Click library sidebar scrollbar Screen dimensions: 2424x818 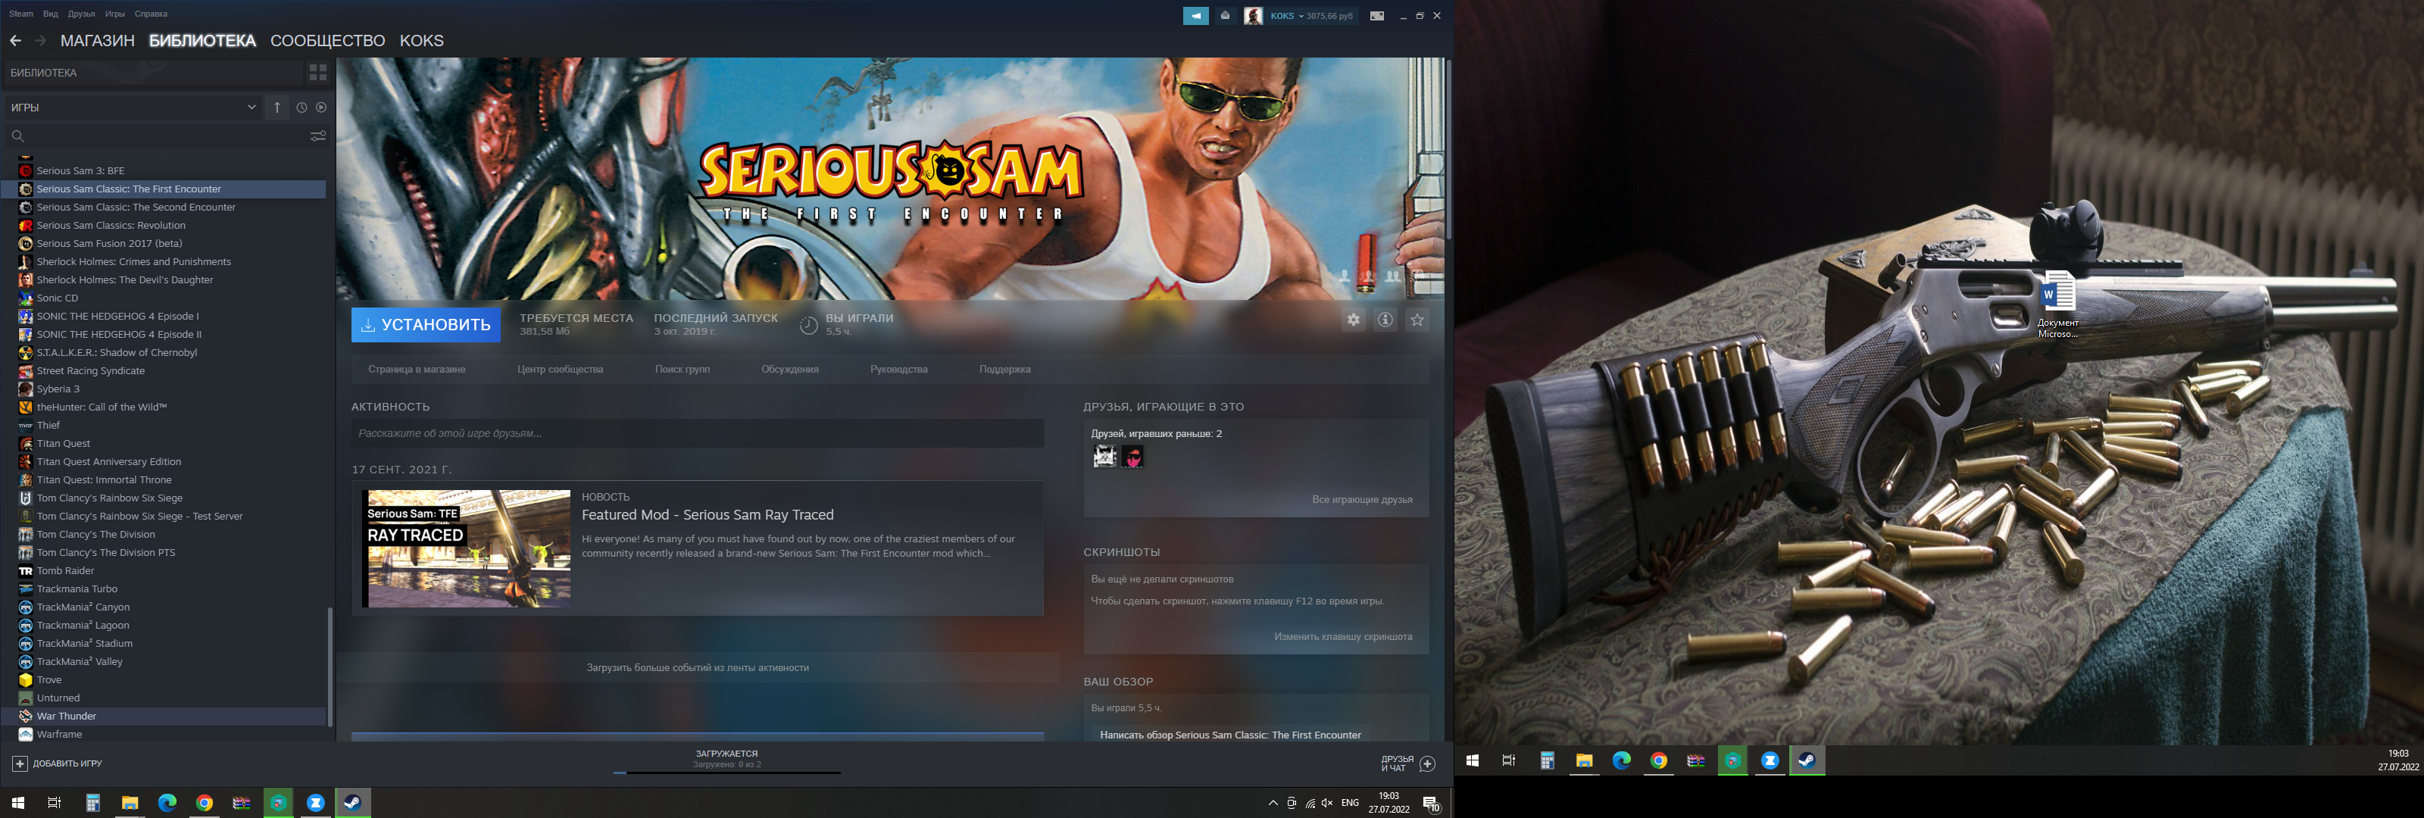coord(330,667)
